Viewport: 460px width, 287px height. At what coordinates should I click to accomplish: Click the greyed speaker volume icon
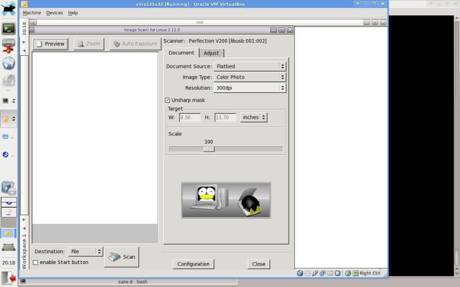click(9, 81)
